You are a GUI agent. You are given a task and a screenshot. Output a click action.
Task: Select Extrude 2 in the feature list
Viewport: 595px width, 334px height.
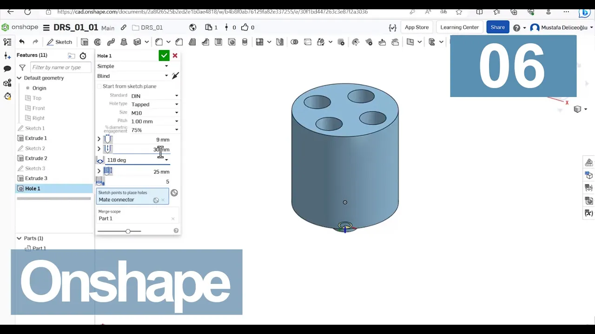point(36,158)
